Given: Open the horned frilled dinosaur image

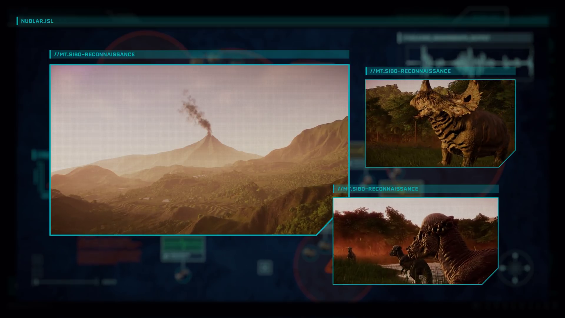Looking at the screenshot, I should 440,123.
